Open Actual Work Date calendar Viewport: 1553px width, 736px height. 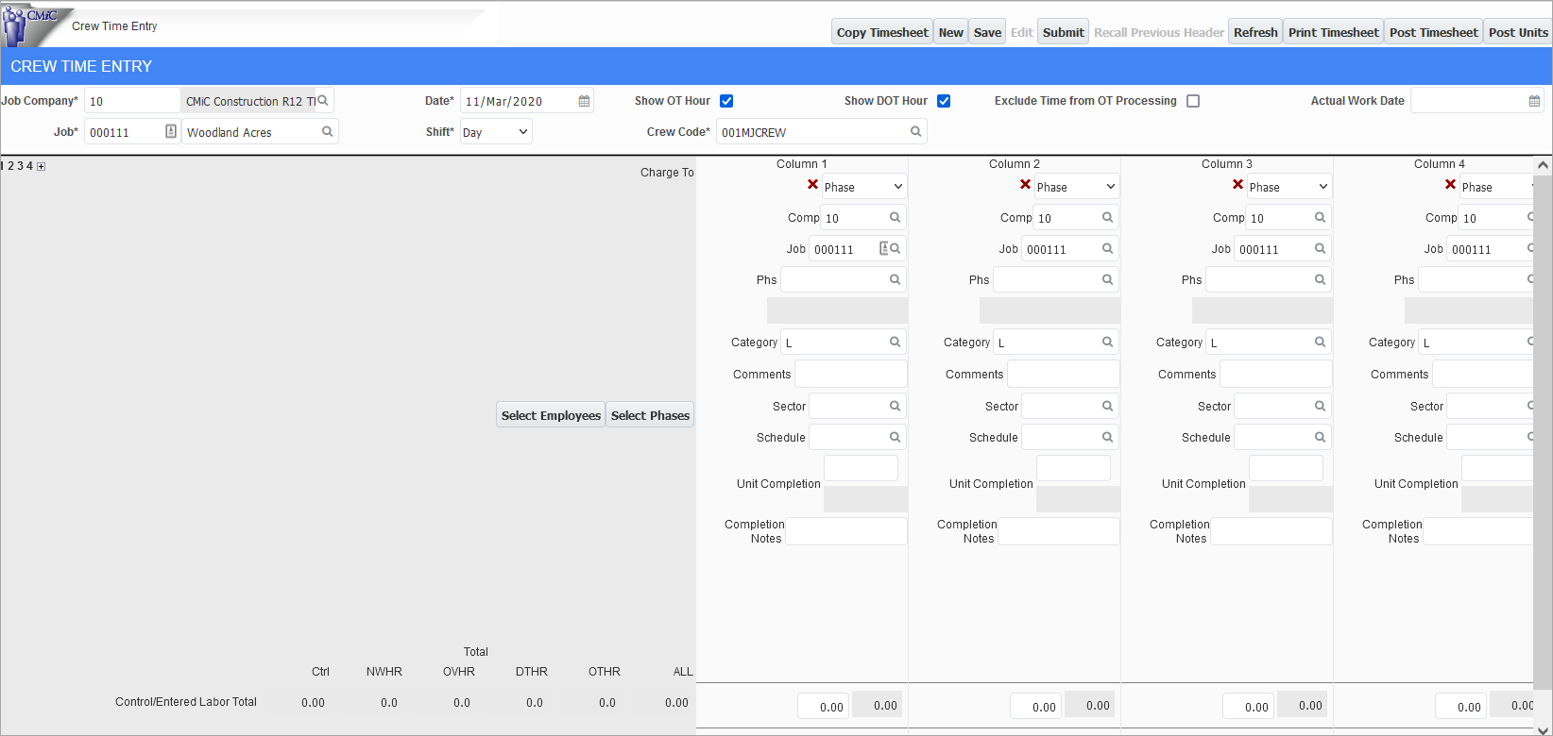click(x=1534, y=101)
